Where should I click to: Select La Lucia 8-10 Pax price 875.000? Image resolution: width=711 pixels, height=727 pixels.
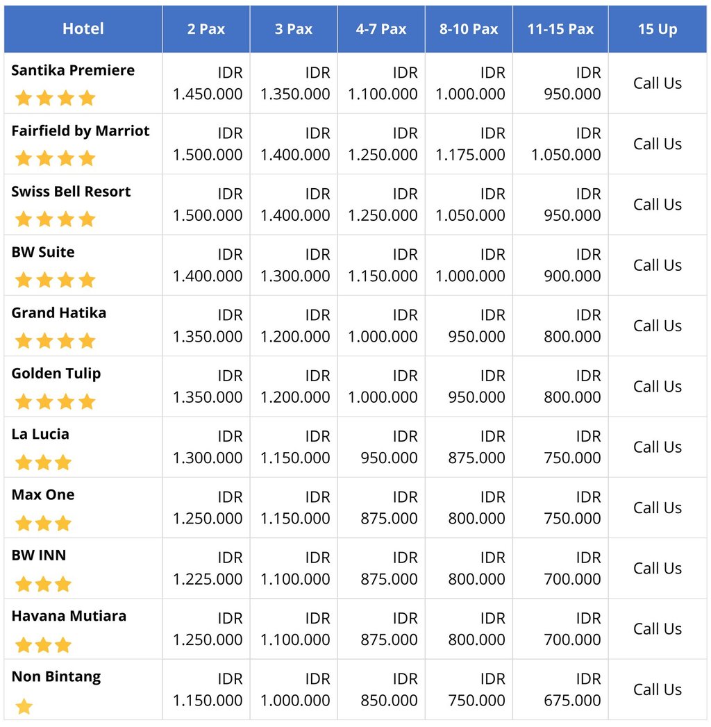(x=476, y=458)
